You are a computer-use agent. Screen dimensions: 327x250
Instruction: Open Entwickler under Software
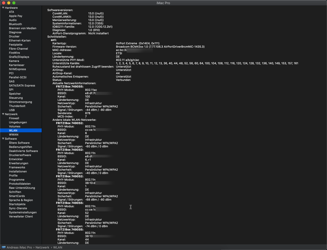tap(16, 159)
